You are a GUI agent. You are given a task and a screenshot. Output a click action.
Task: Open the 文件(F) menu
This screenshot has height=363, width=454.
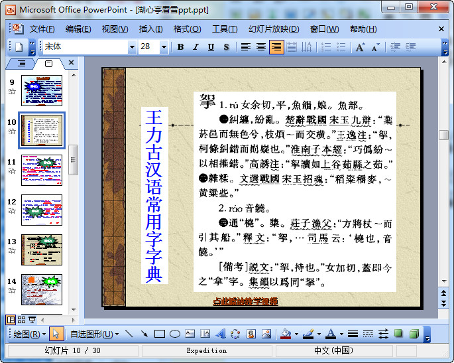pos(42,29)
